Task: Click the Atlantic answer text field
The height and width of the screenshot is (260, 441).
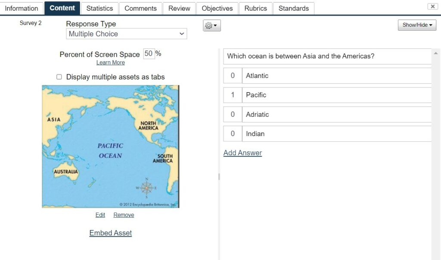Action: 337,75
